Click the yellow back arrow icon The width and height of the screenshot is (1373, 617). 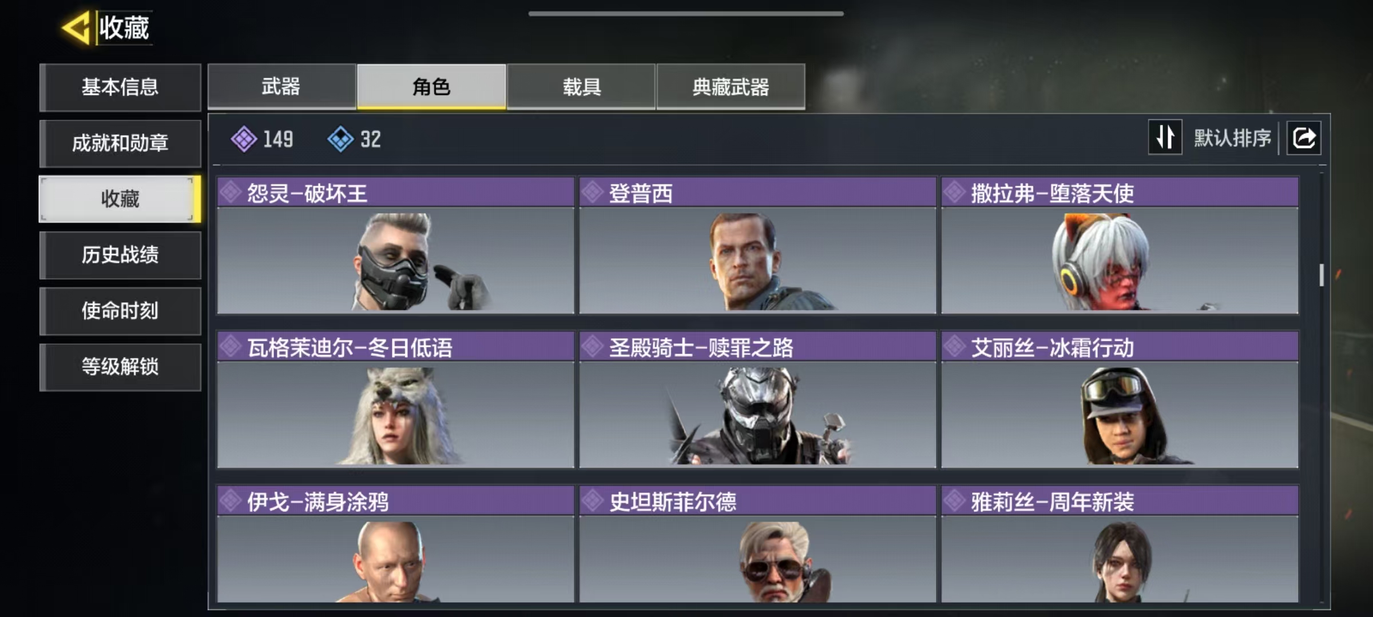76,27
